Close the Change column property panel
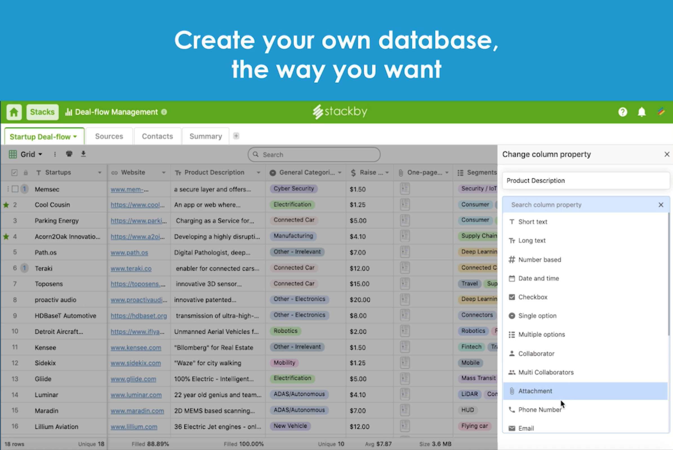 coord(667,154)
